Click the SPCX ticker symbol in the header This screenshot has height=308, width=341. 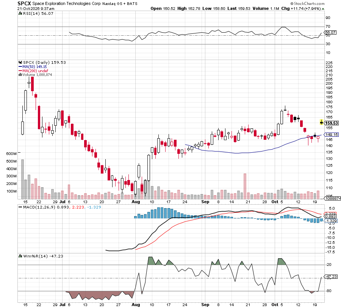coord(24,3)
